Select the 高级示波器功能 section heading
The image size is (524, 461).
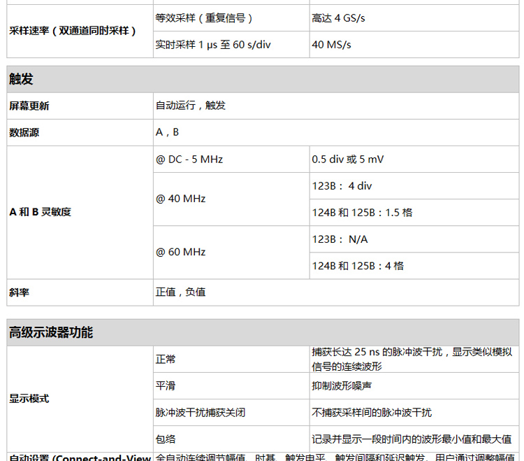pyautogui.click(x=51, y=332)
